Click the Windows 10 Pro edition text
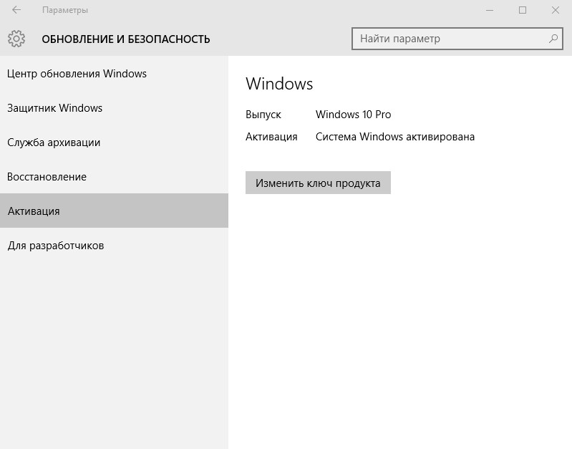572x449 pixels. (x=353, y=115)
